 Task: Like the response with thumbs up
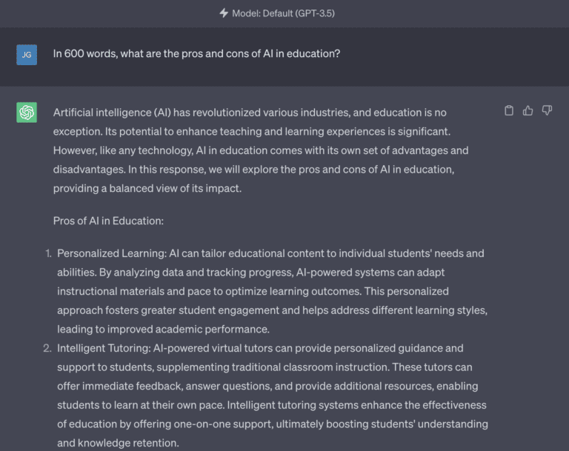click(x=528, y=110)
